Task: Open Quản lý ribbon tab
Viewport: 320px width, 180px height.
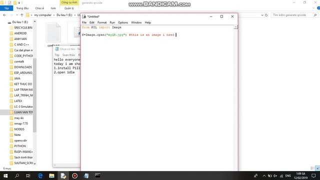Action: point(69,8)
